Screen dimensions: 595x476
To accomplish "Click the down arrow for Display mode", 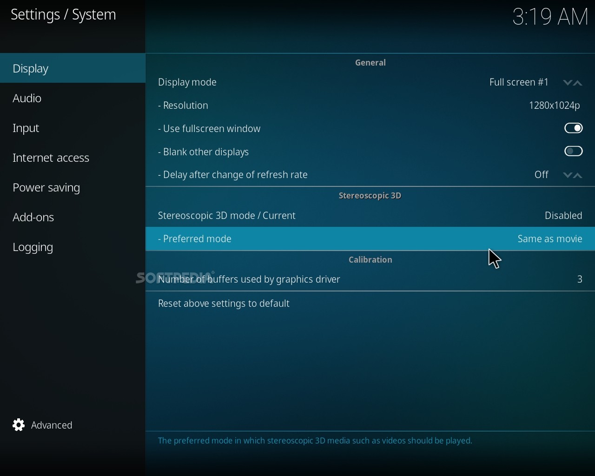I will point(567,83).
